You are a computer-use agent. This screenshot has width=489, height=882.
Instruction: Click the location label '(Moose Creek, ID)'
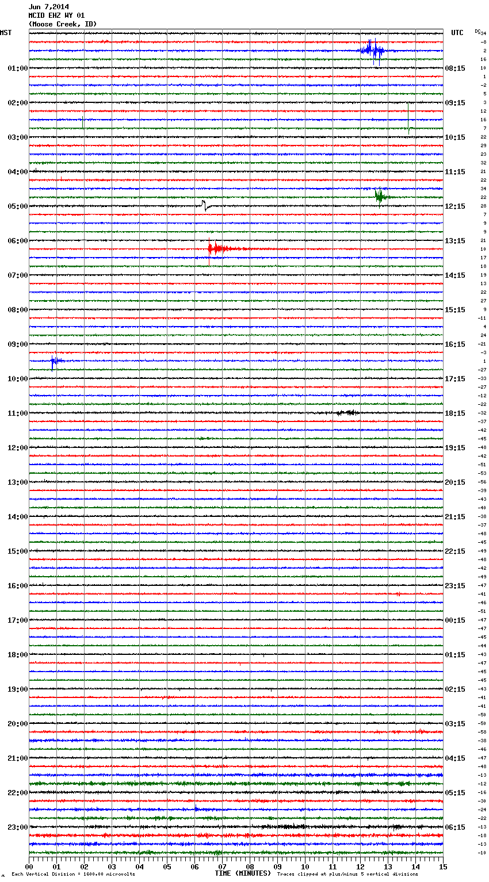[63, 24]
